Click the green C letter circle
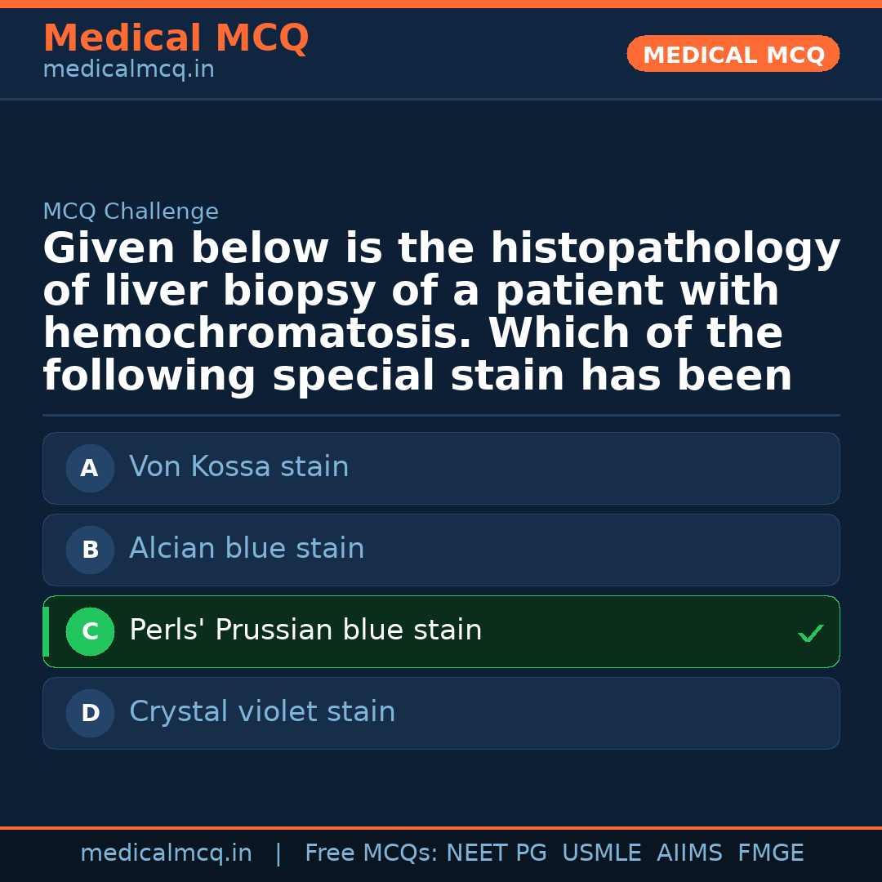This screenshot has height=882, width=882. (x=90, y=632)
